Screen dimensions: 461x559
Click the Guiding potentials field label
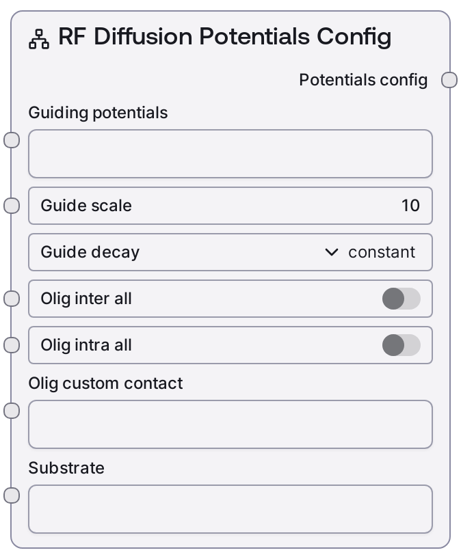(98, 113)
